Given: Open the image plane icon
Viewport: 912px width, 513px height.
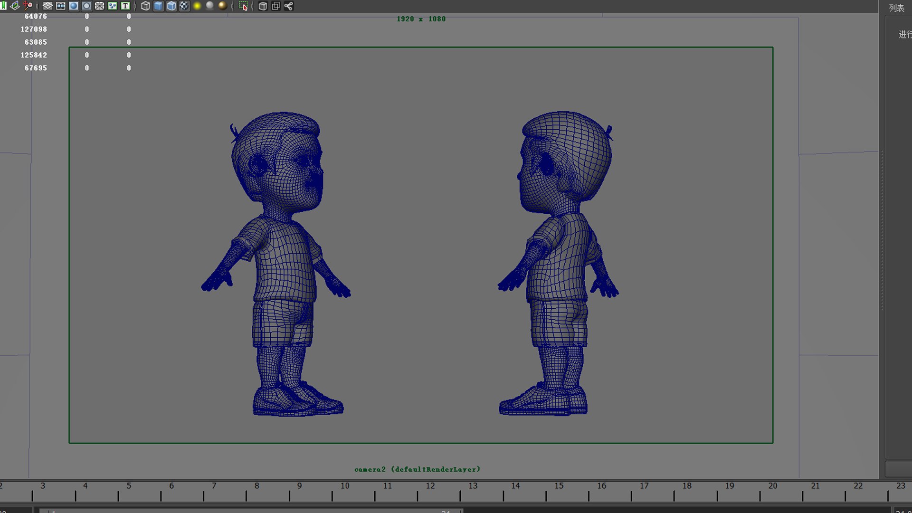Looking at the screenshot, I should coord(15,6).
